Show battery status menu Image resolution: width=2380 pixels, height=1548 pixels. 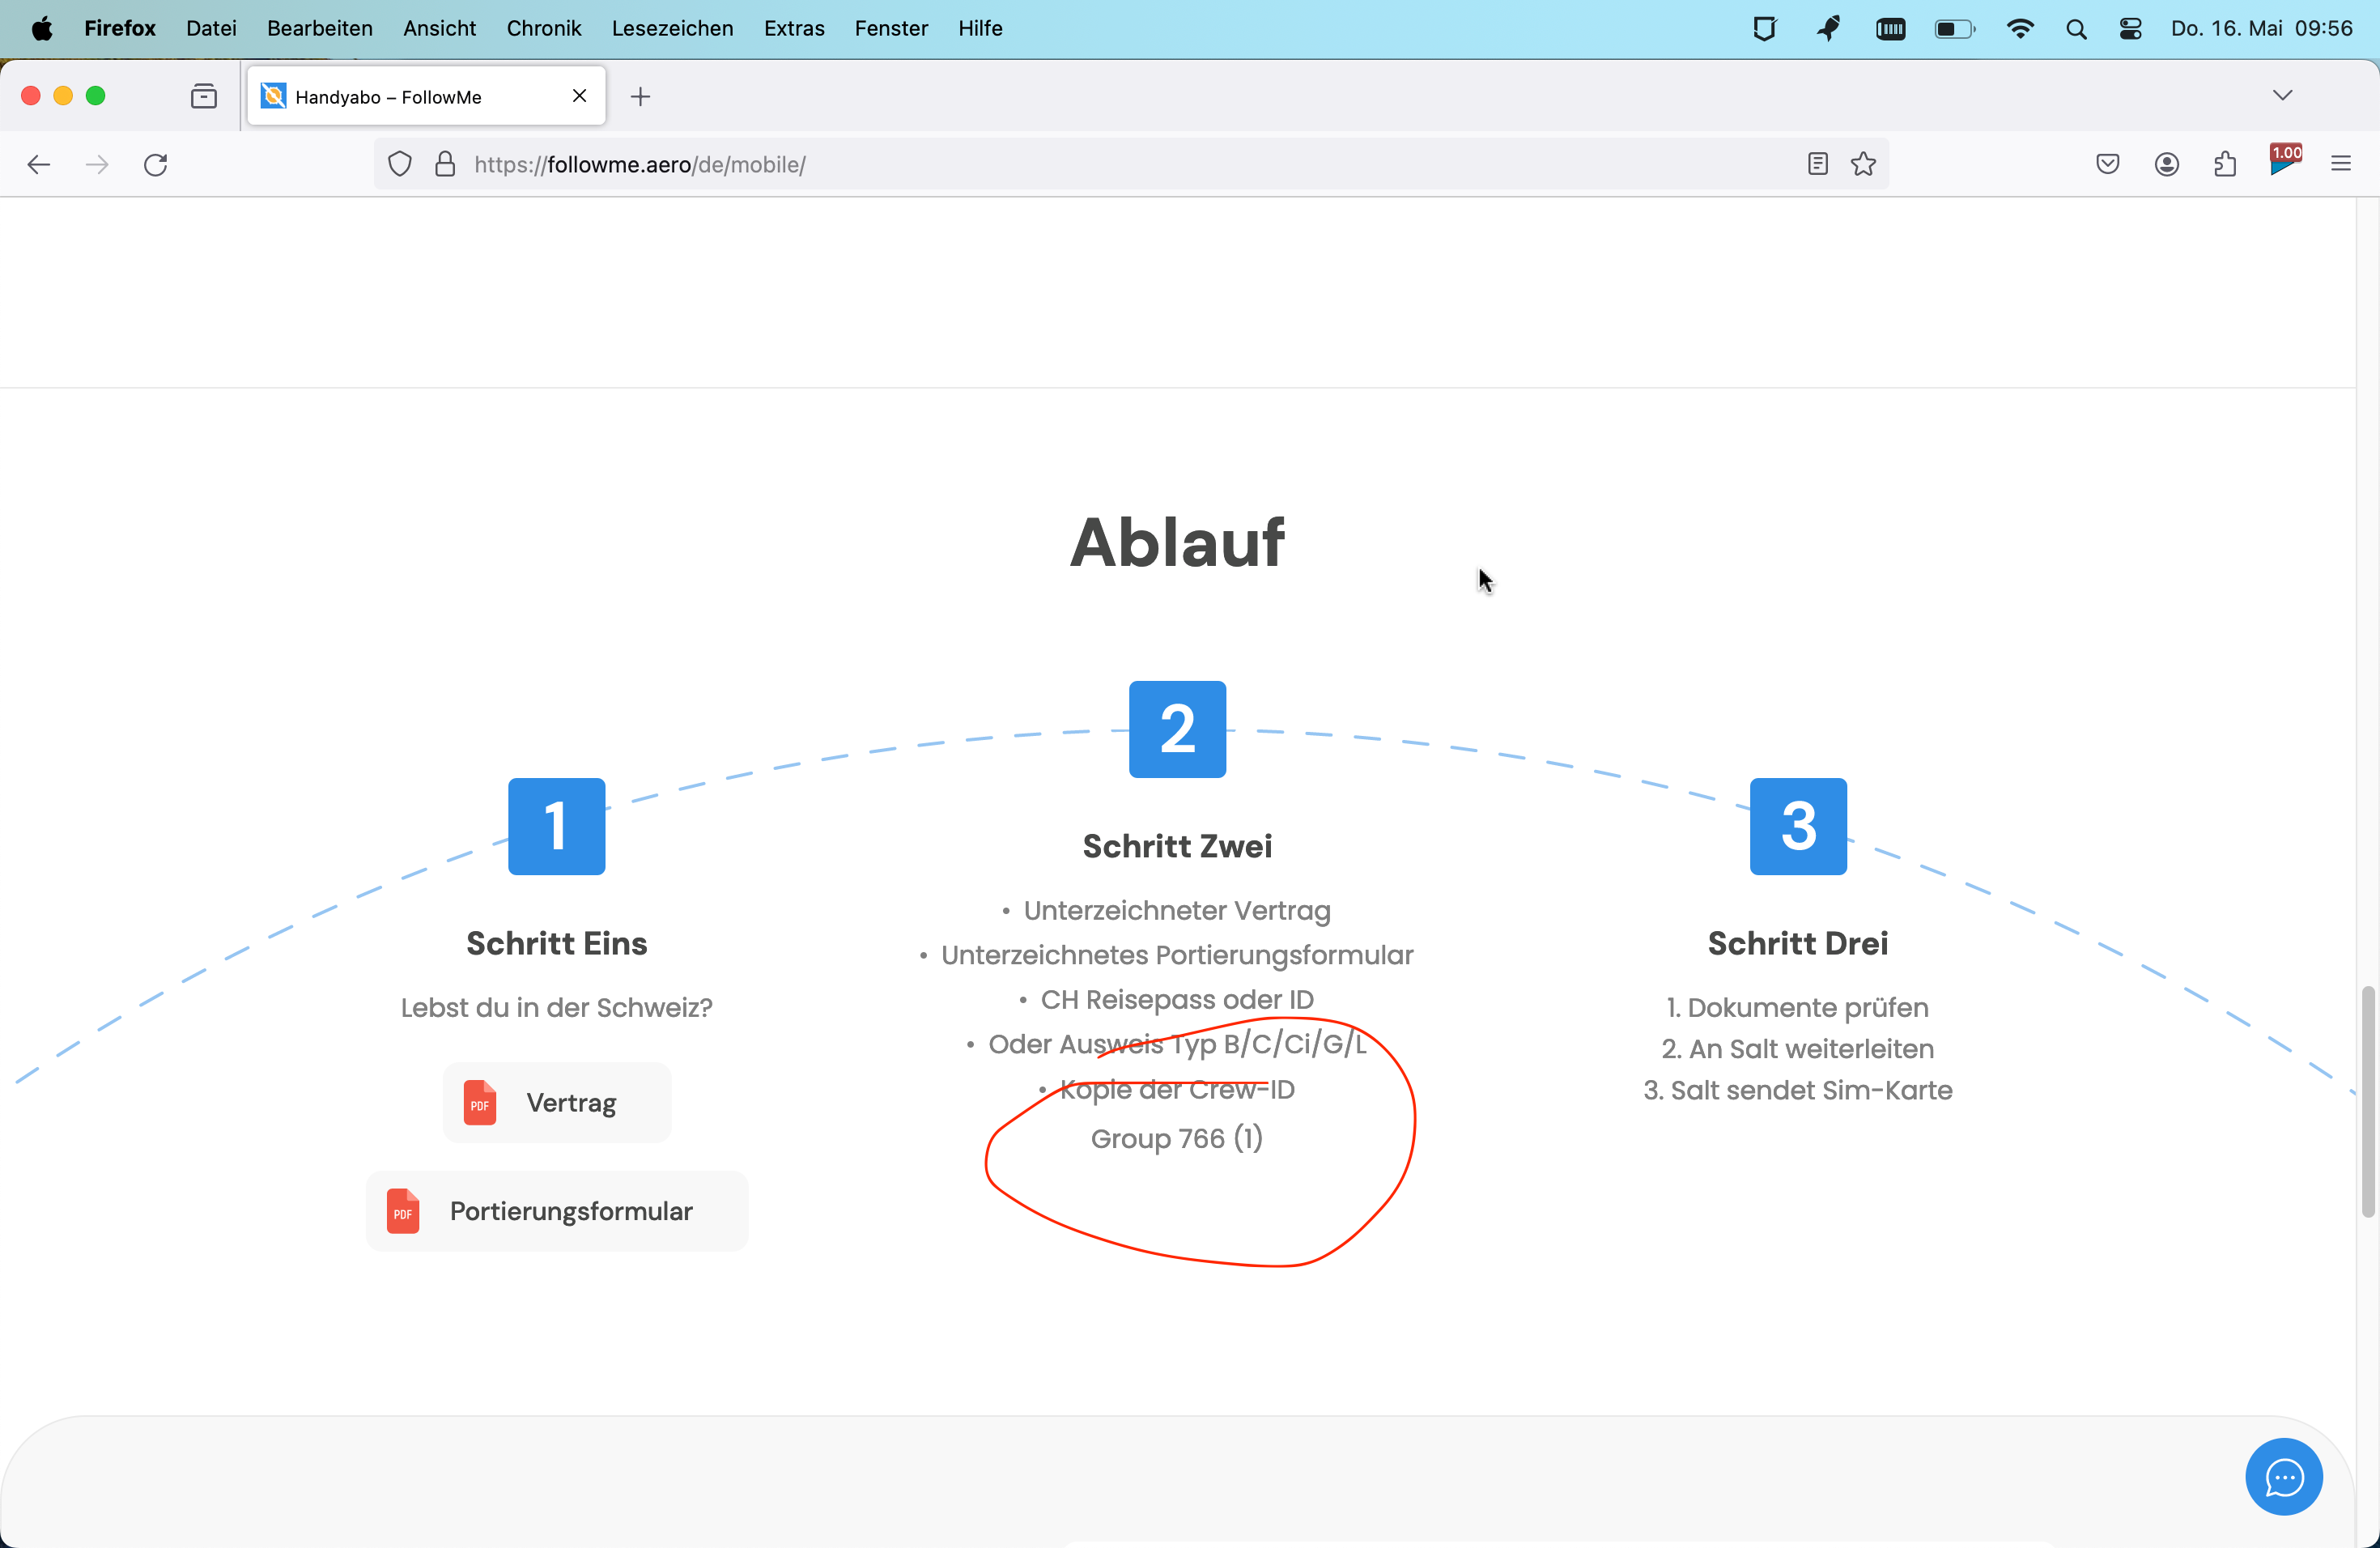[x=1955, y=29]
